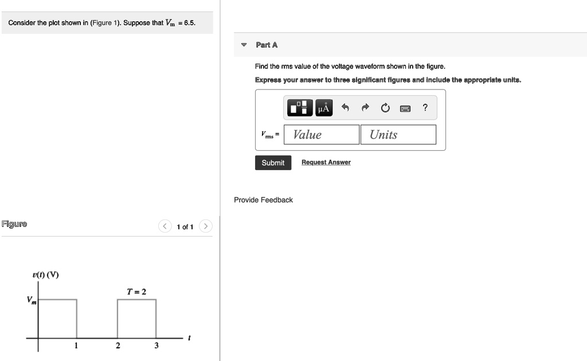Click the next figure chevron
This screenshot has height=361, width=587.
click(x=205, y=226)
